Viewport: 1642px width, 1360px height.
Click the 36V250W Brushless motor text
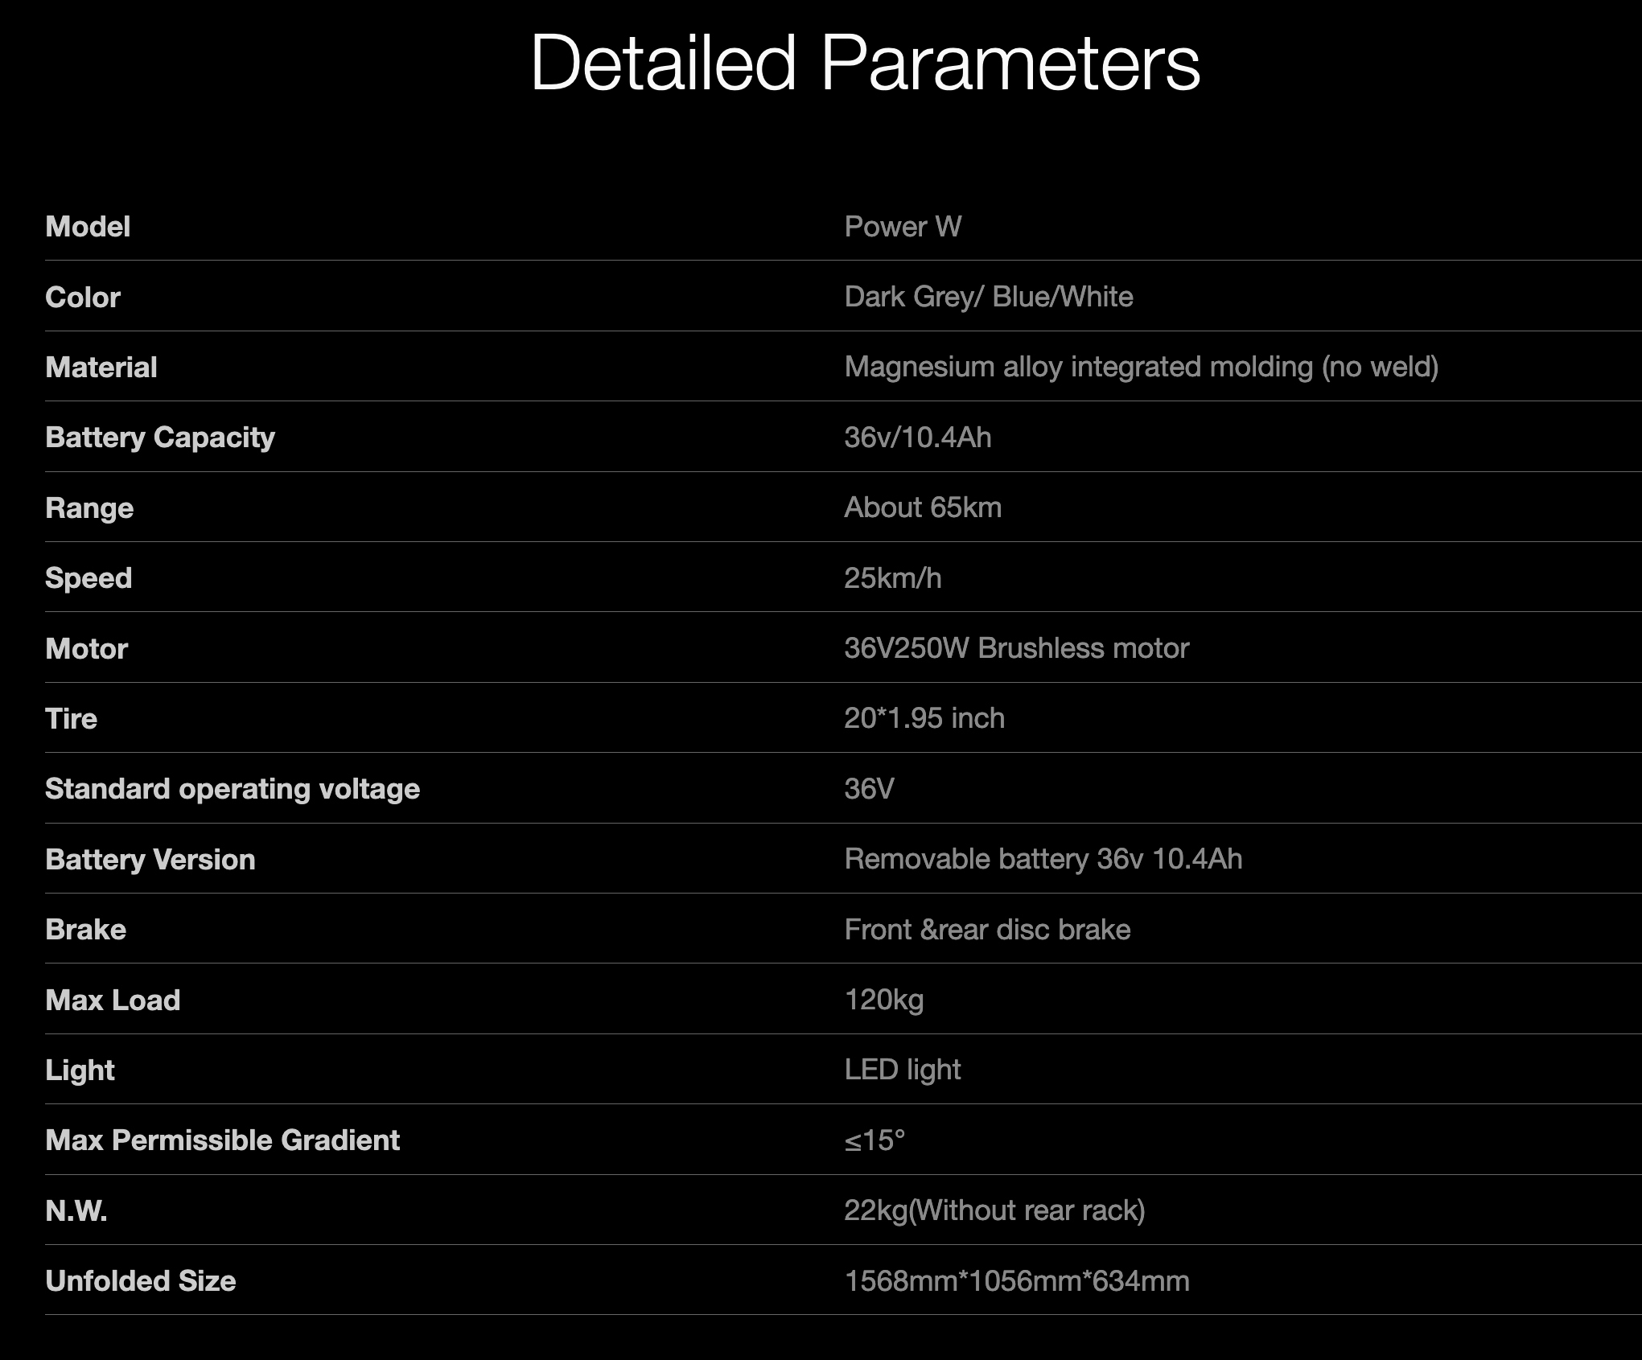1016,648
